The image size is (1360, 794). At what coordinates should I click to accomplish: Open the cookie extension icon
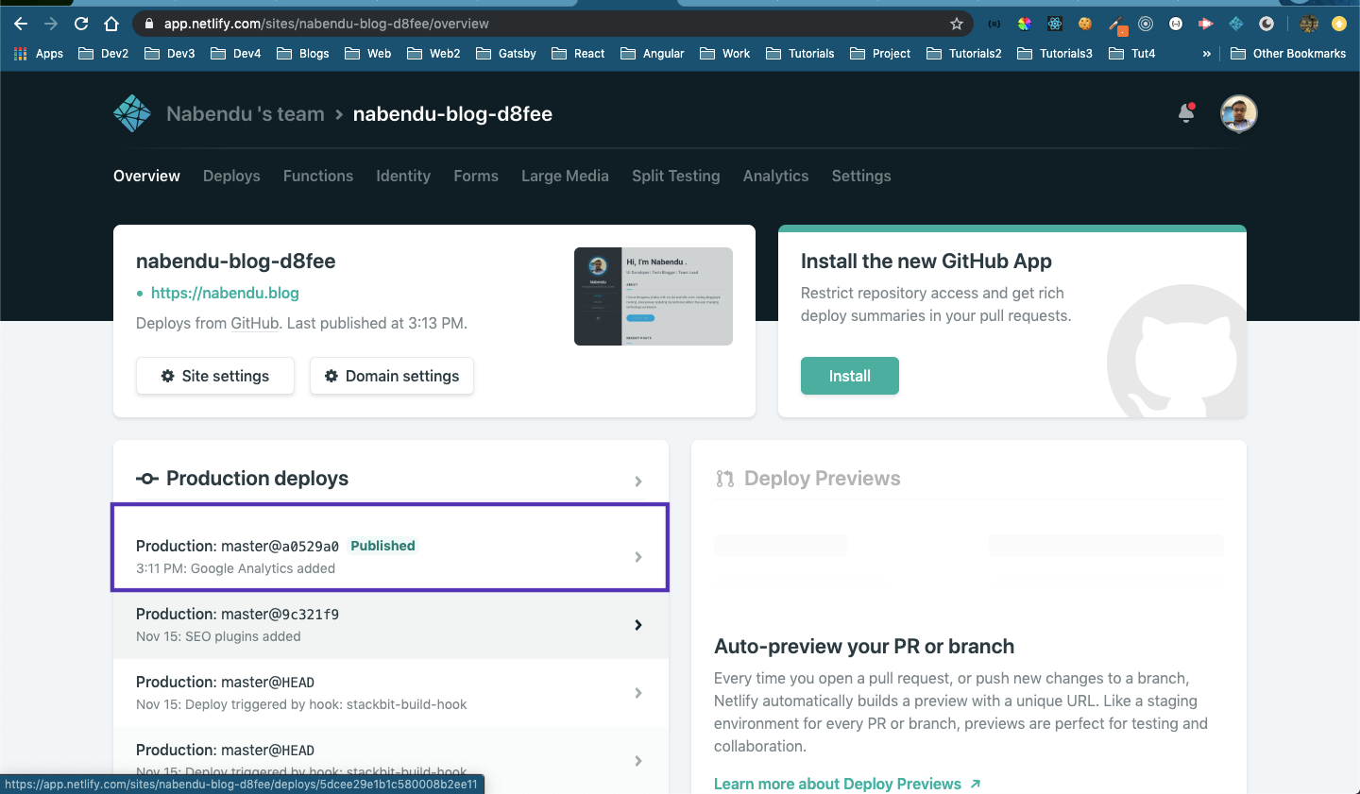tap(1085, 24)
